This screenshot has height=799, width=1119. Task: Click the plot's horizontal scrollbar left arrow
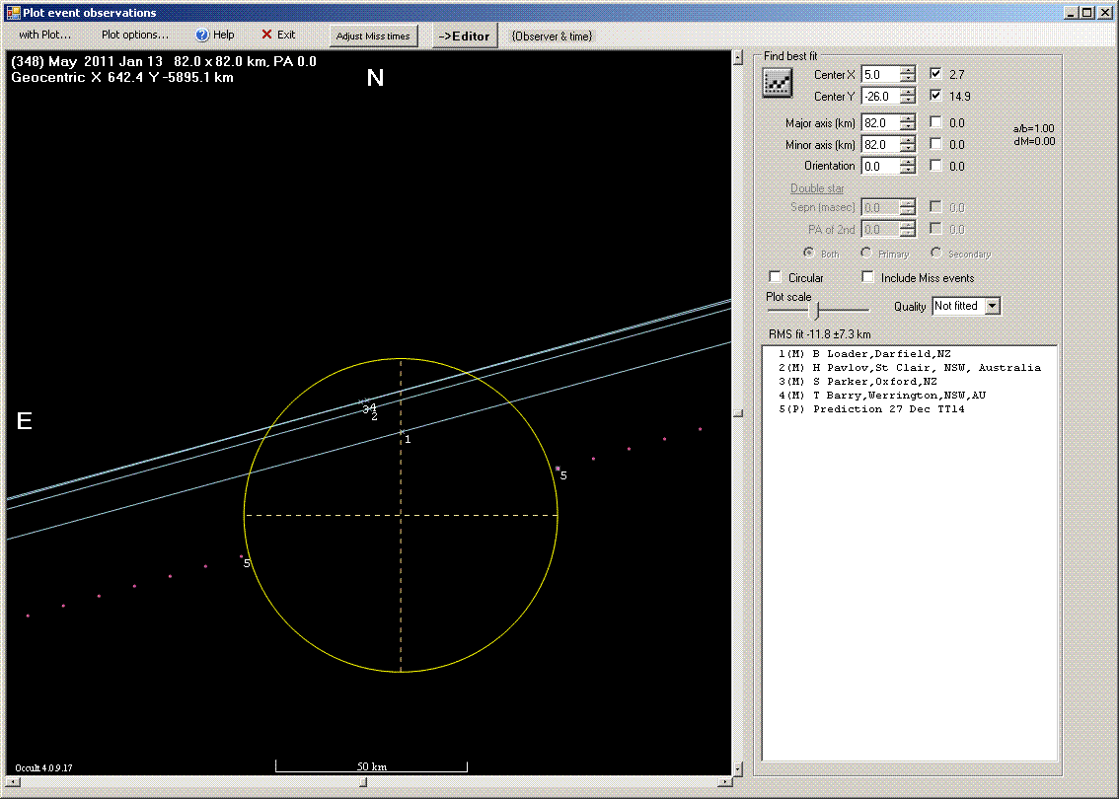12,782
